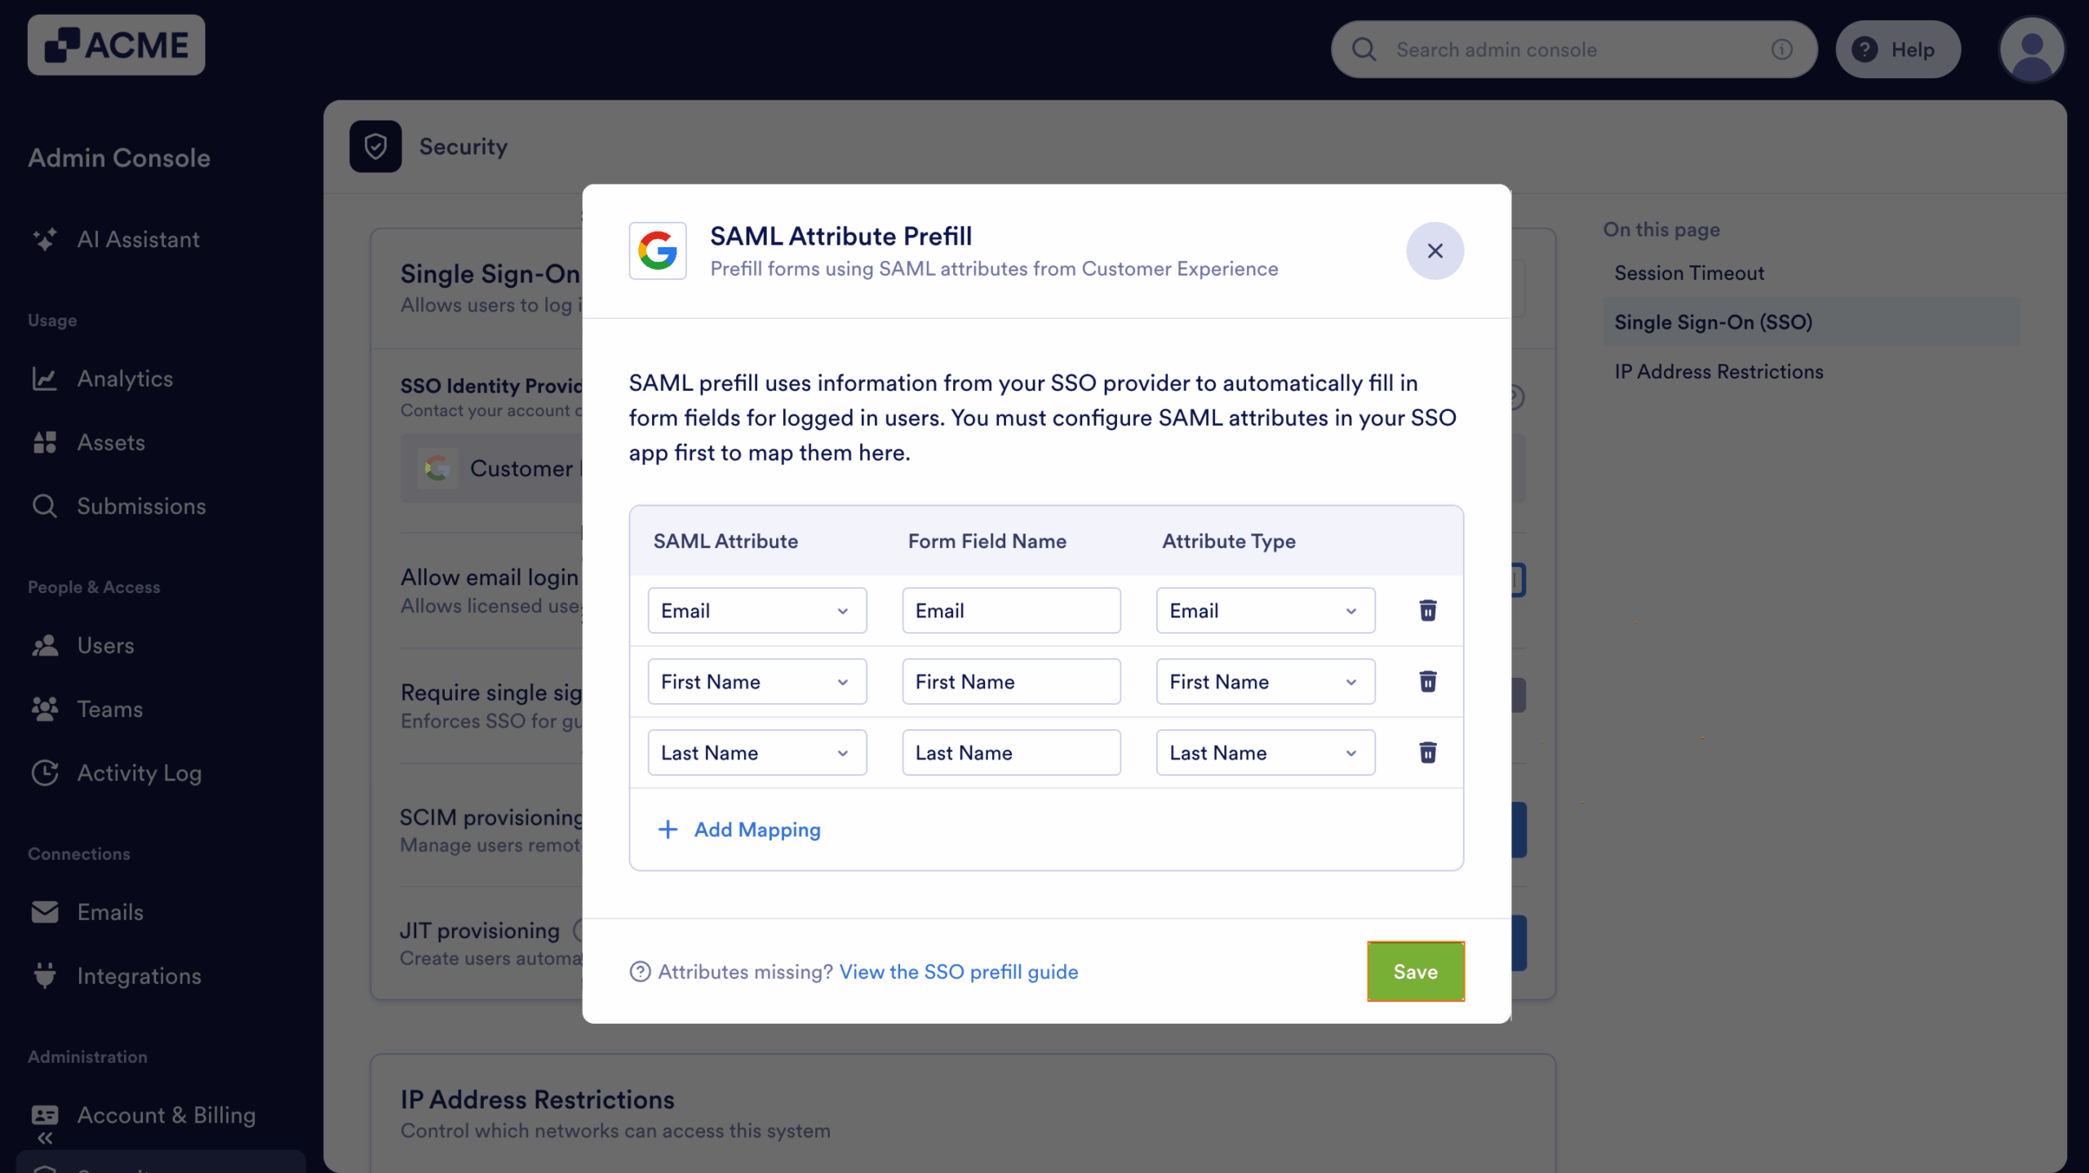The height and width of the screenshot is (1173, 2089).
Task: Open Analytics from the sidebar
Action: coord(125,378)
